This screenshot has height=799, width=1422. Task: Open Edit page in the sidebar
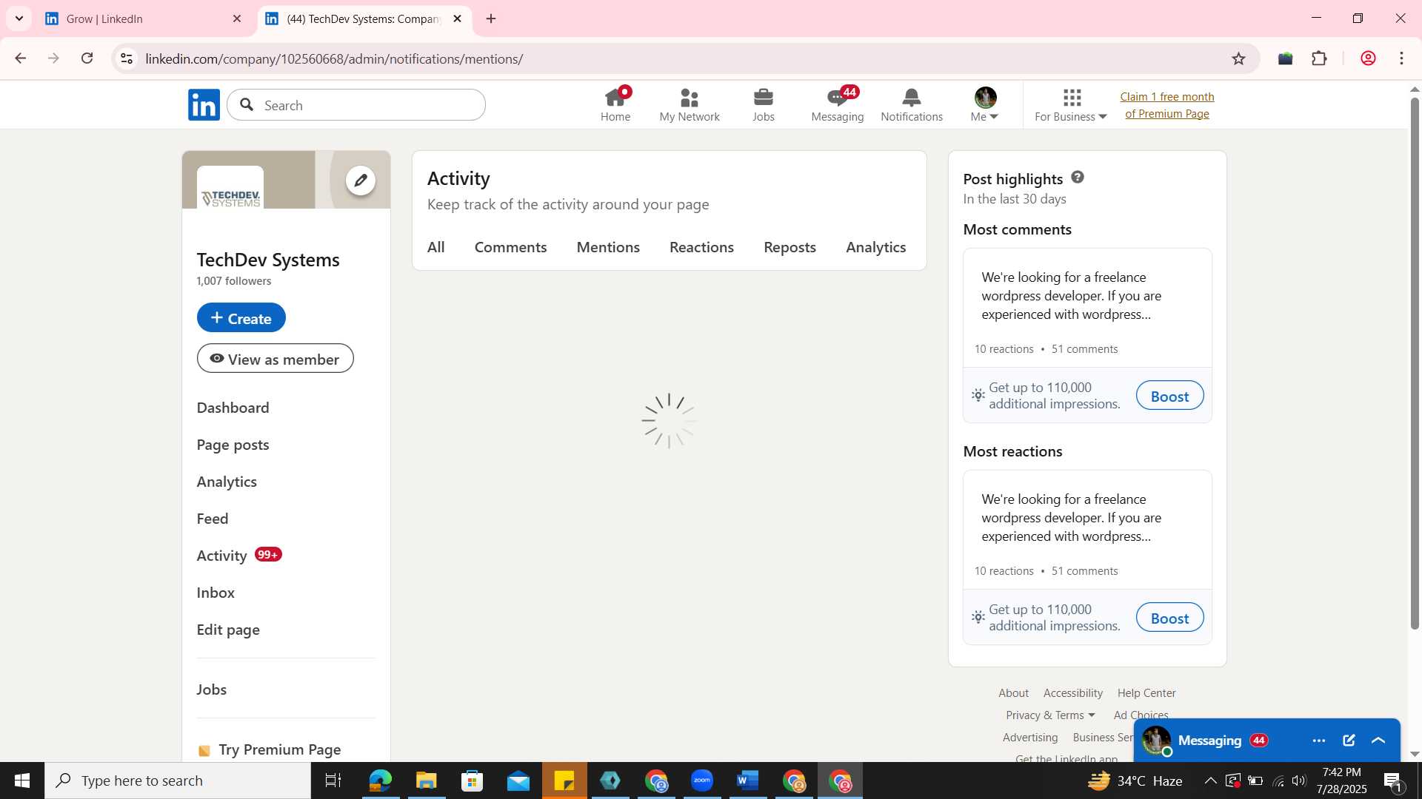pyautogui.click(x=228, y=630)
